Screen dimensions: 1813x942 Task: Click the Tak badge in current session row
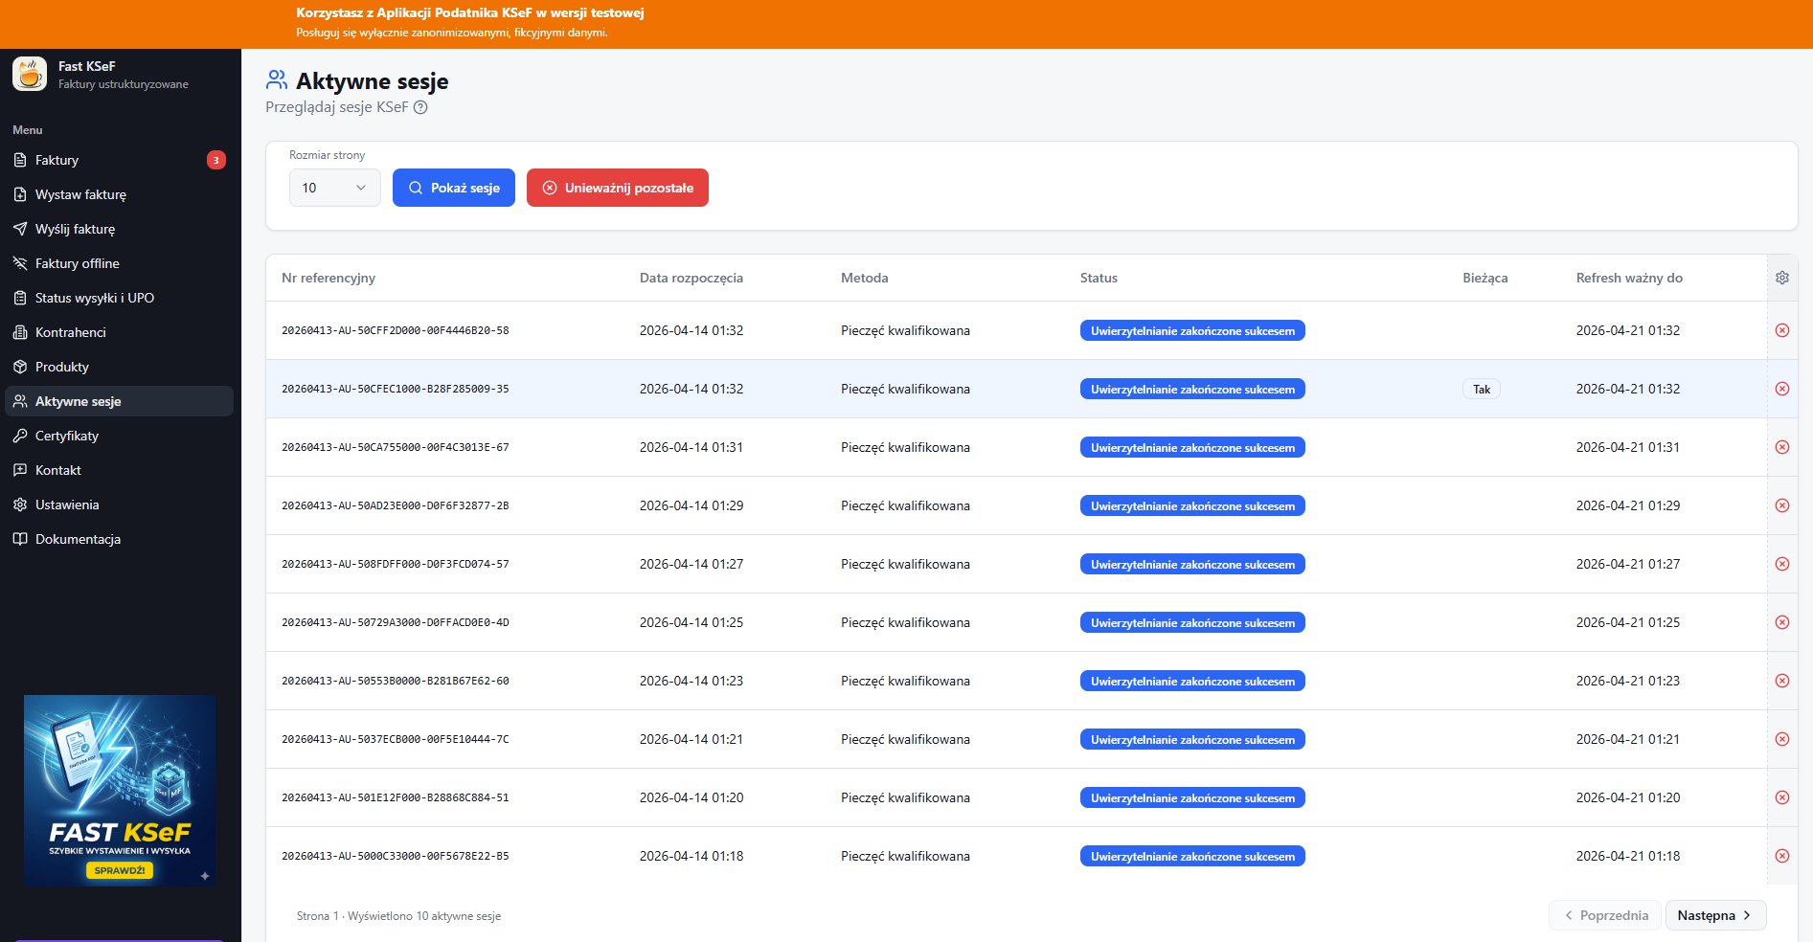tap(1481, 389)
